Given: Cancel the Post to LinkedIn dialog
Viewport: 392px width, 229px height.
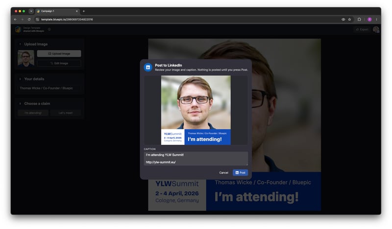Looking at the screenshot, I should [223, 173].
